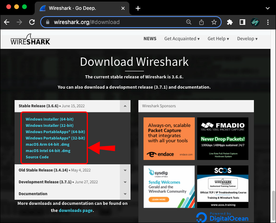Collapse the Stable Release section chevron

pyautogui.click(x=125, y=106)
